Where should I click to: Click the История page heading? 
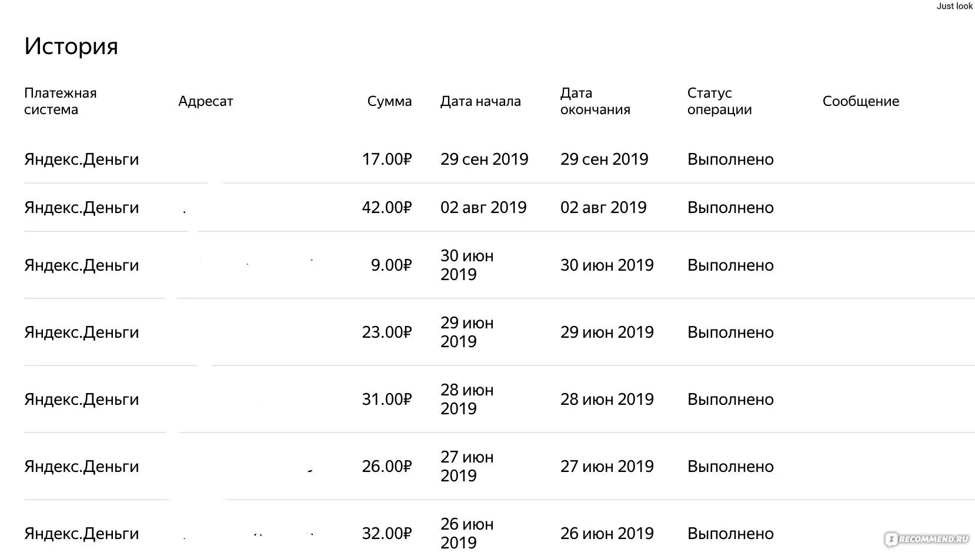(x=71, y=46)
